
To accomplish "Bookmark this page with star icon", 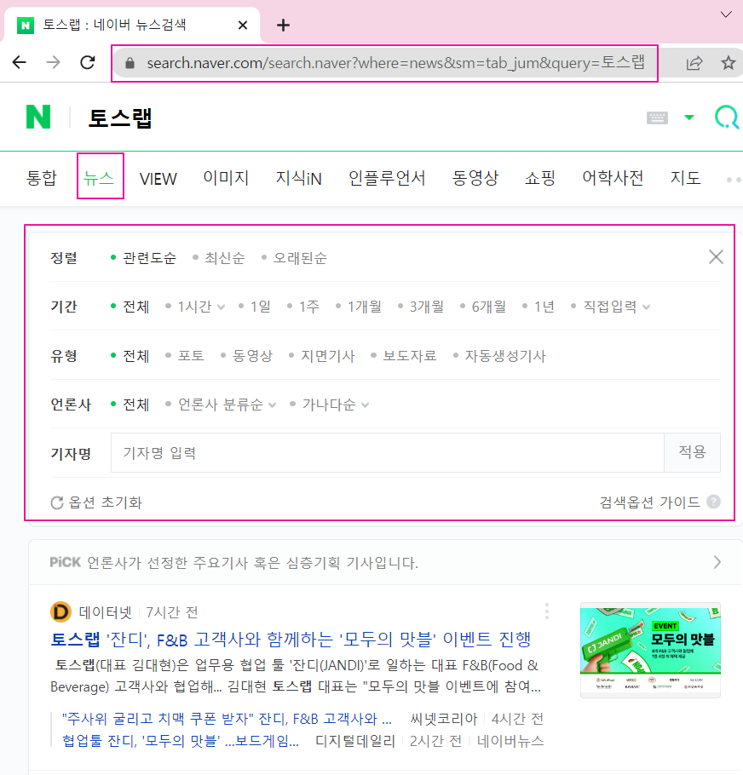I will [x=728, y=62].
